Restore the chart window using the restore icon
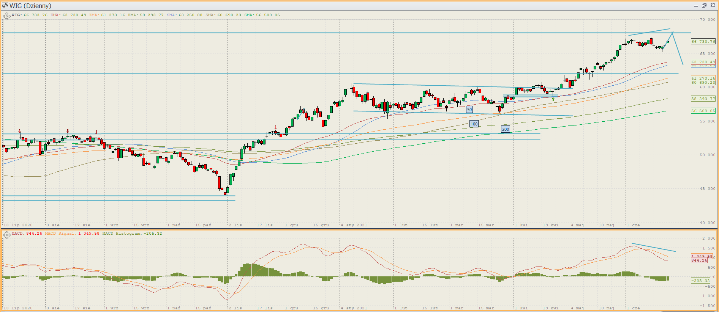The height and width of the screenshot is (312, 719). coord(704,6)
